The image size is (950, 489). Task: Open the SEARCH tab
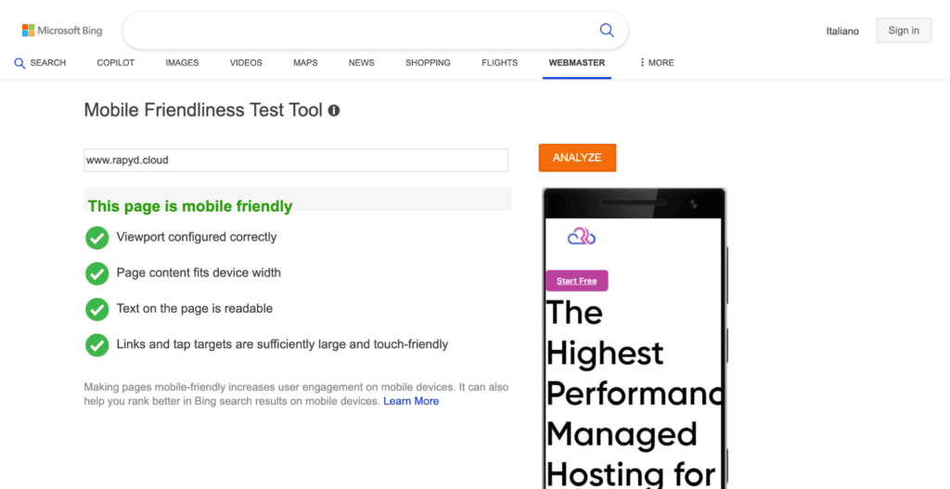click(40, 62)
